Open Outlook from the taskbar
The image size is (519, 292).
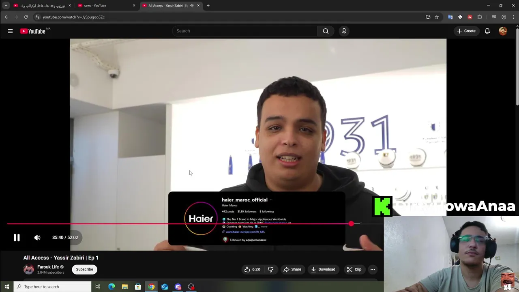coord(165,287)
